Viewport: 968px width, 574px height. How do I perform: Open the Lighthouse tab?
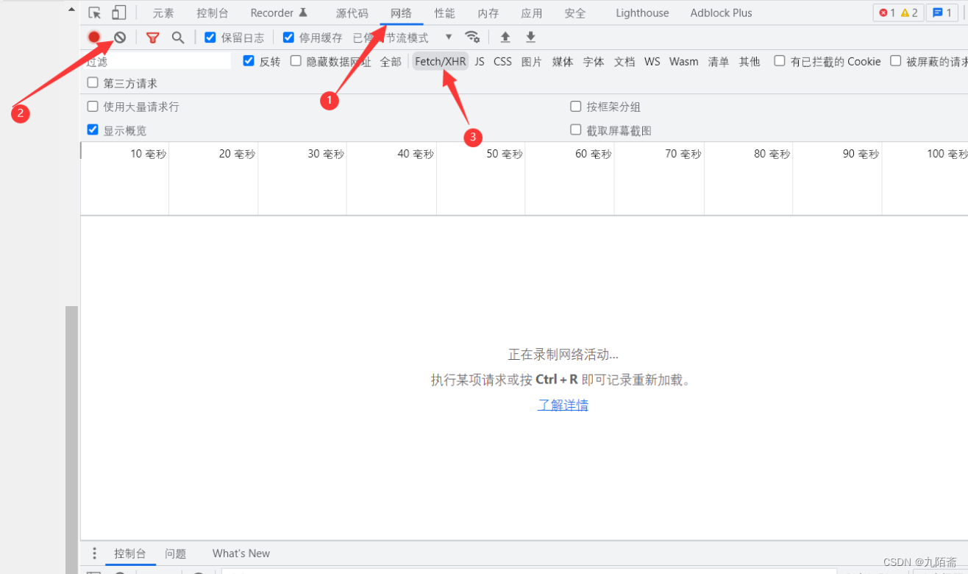(x=642, y=13)
